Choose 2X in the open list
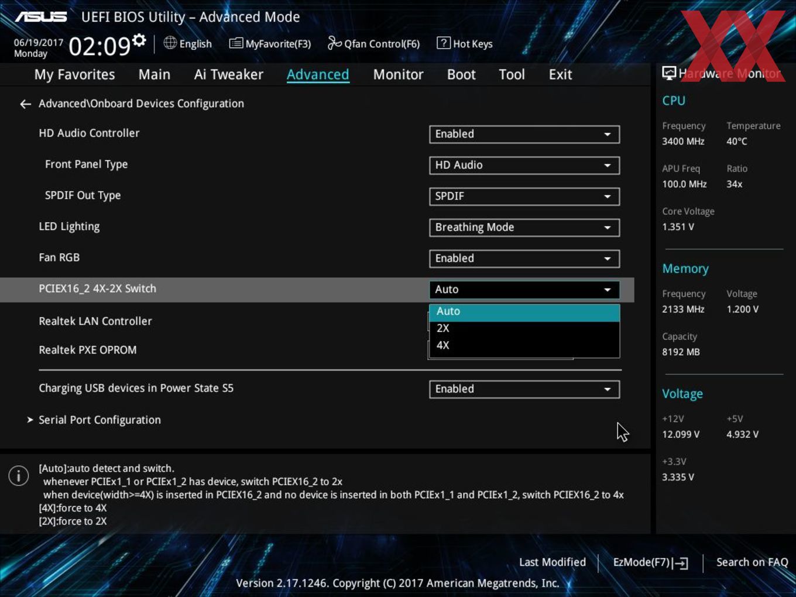 coord(524,328)
